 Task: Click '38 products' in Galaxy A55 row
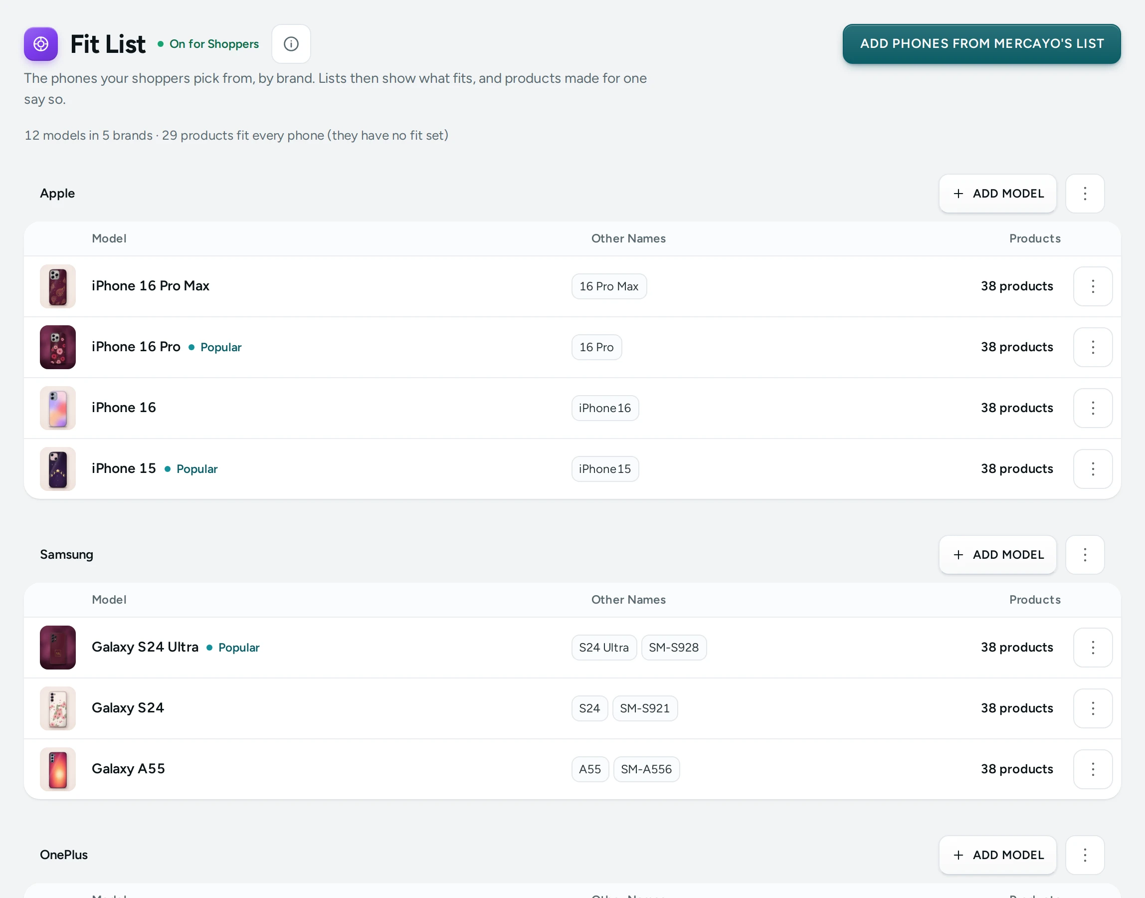pyautogui.click(x=1017, y=769)
